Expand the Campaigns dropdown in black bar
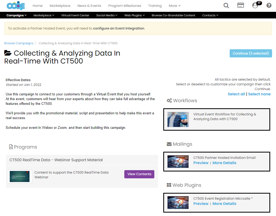Viewport: 276px width, 216px height. (x=17, y=15)
